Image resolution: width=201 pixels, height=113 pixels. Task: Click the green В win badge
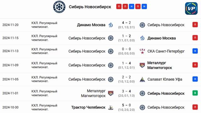195,93
